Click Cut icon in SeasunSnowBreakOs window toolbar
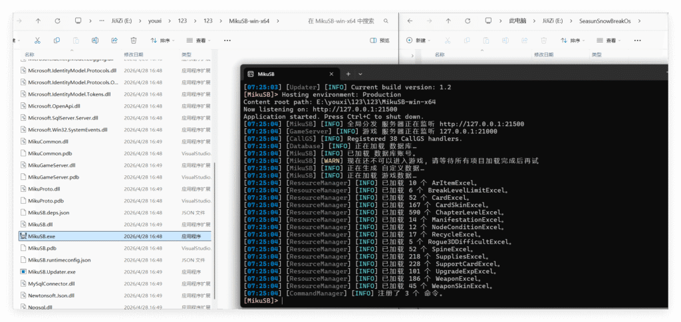The width and height of the screenshot is (681, 322). coord(448,40)
